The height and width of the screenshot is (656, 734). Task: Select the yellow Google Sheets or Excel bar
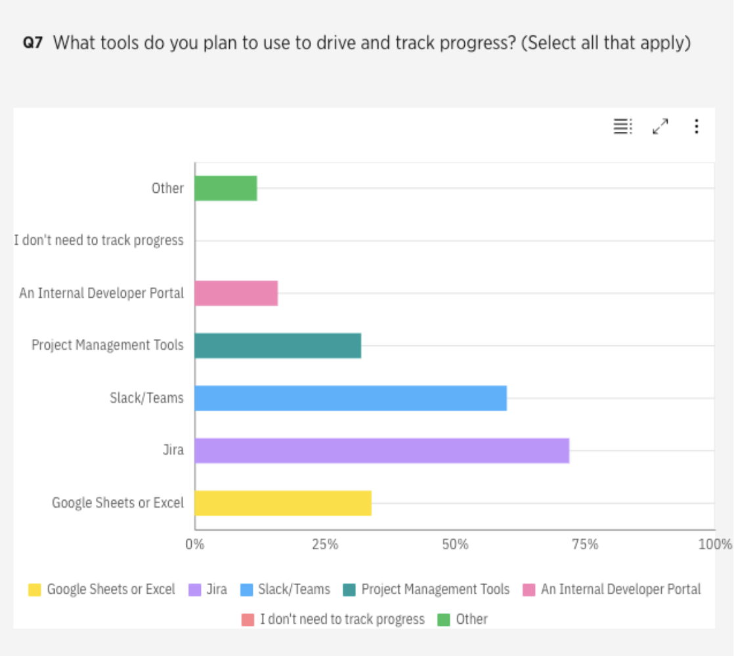(x=283, y=503)
